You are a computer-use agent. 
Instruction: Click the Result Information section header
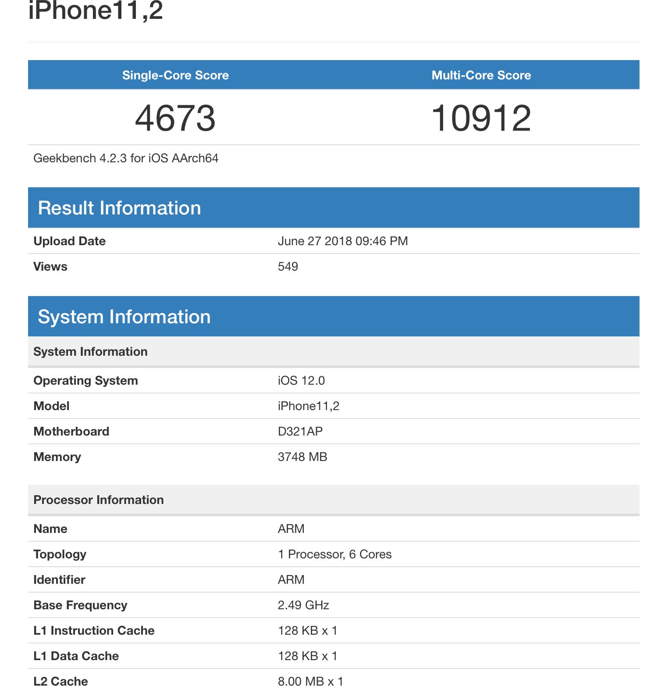click(x=119, y=208)
